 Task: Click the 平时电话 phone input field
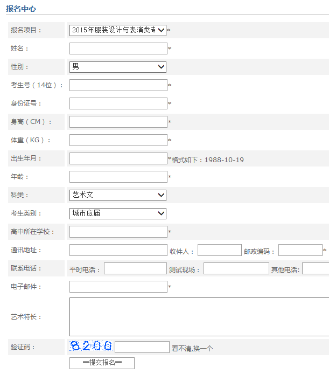pos(135,268)
